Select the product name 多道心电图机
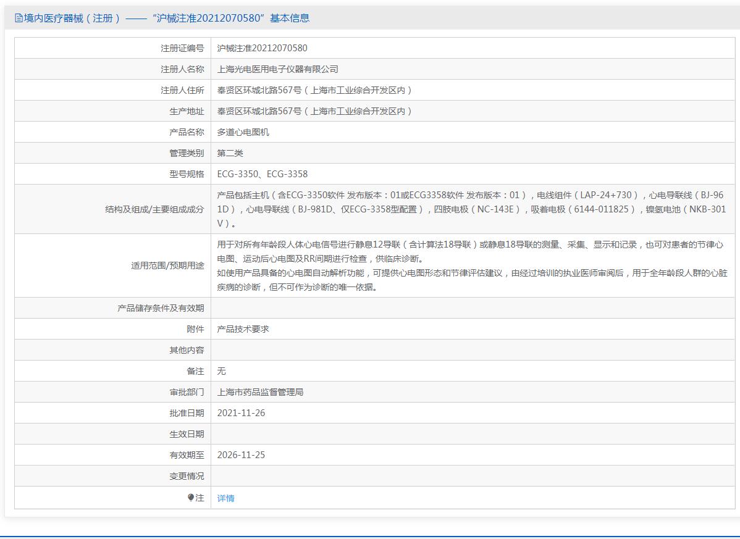Image resolution: width=740 pixels, height=539 pixels. click(x=243, y=132)
